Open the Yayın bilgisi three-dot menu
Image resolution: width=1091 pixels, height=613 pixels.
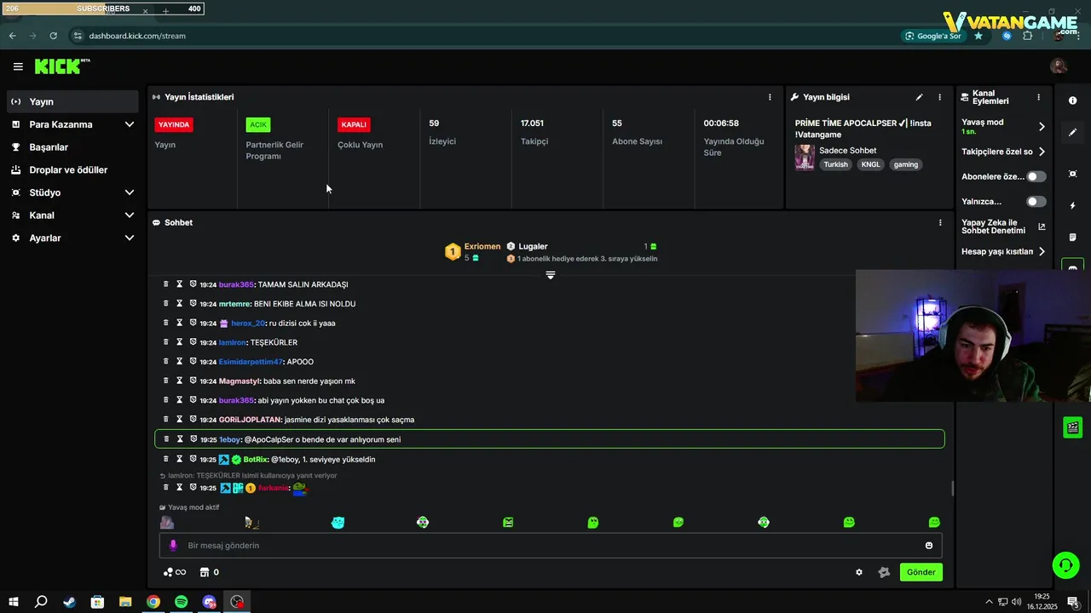pos(940,97)
